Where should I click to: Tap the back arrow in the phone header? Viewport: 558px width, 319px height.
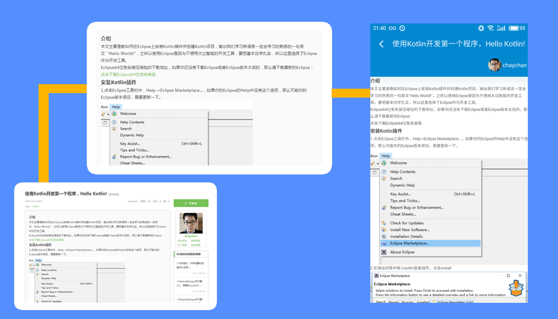coord(381,44)
